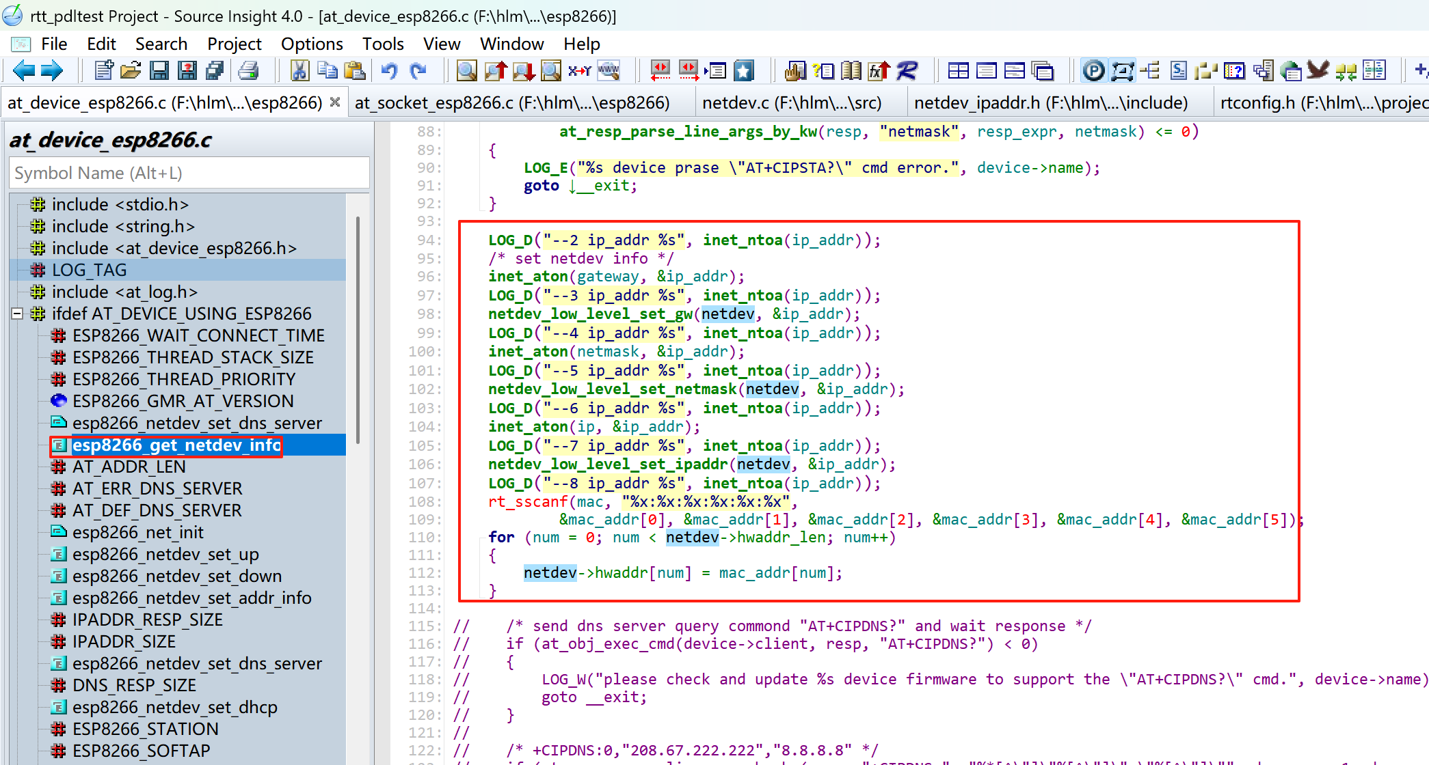Screen dimensions: 1429x765
Task: Select esp8266_netdev_set_dhcp symbol entry
Action: pyautogui.click(x=174, y=707)
